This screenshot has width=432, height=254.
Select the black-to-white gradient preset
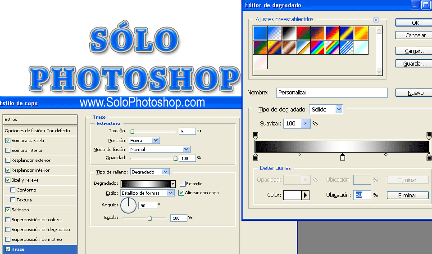[x=289, y=33]
